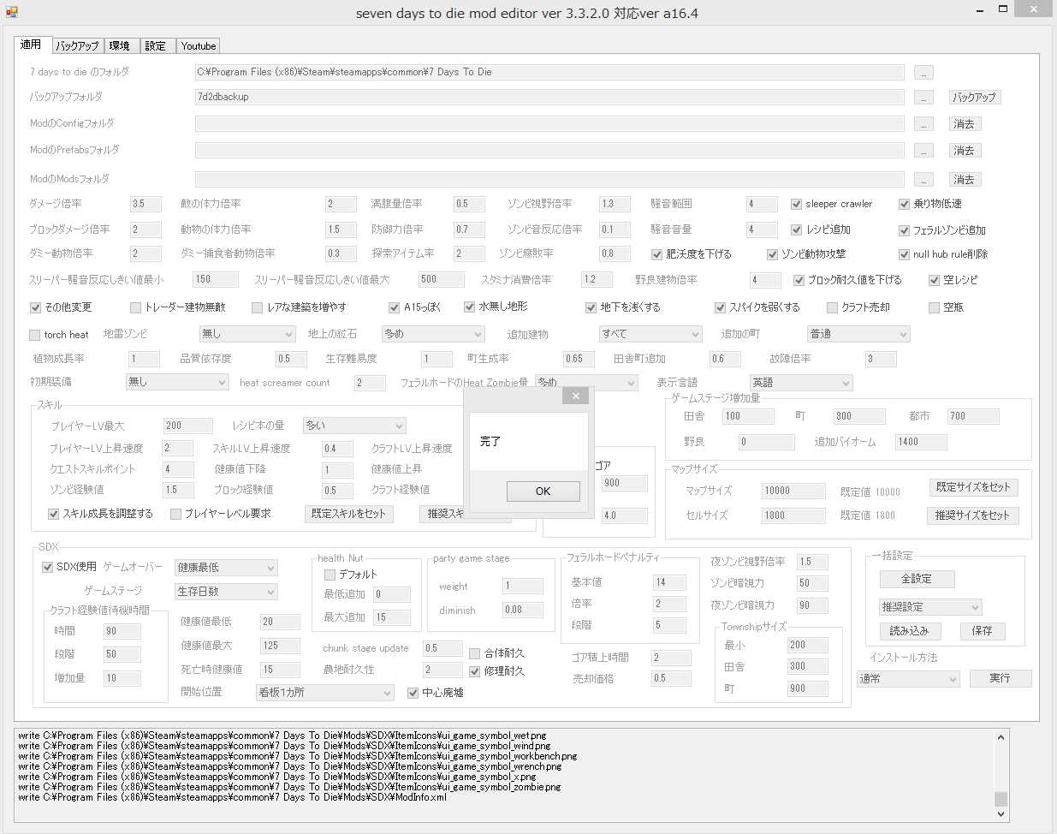The height and width of the screenshot is (834, 1057).
Task: Click 推奨サイズをセット button
Action: [971, 515]
